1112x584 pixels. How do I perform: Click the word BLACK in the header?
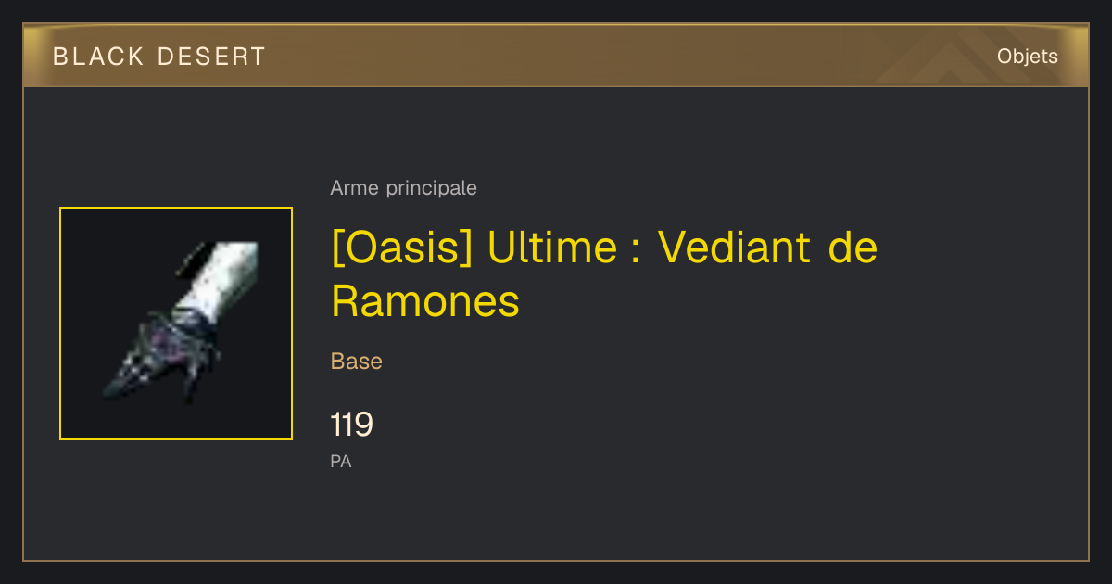[98, 57]
